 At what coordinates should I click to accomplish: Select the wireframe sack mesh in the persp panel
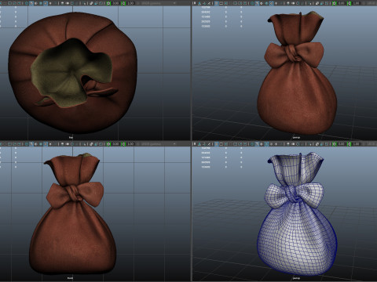tap(297, 235)
